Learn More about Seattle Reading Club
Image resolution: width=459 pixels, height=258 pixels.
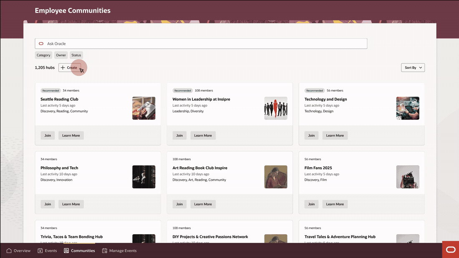click(71, 135)
